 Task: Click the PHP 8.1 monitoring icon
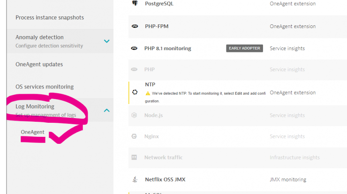coord(134,48)
